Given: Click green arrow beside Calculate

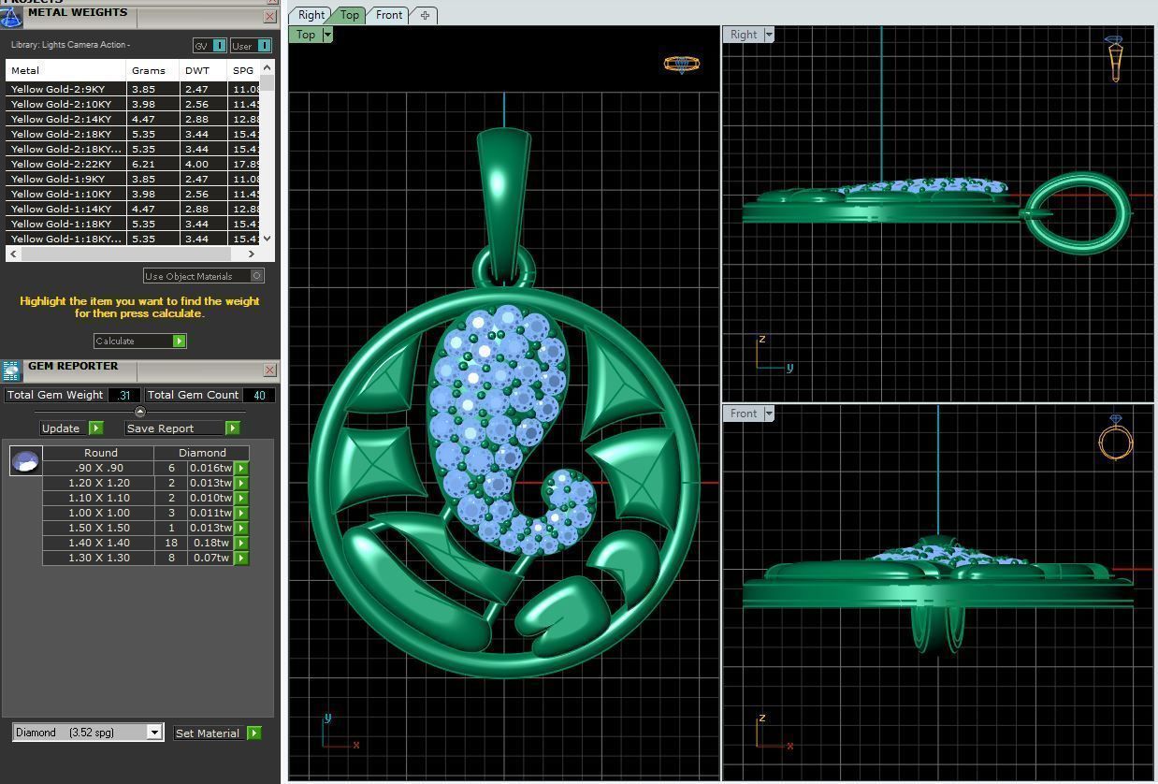Looking at the screenshot, I should [x=179, y=341].
